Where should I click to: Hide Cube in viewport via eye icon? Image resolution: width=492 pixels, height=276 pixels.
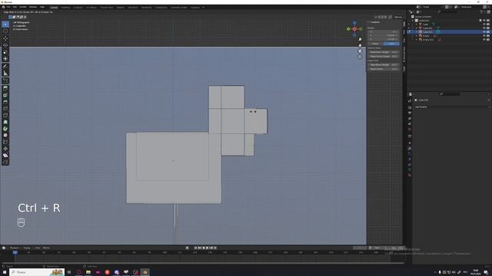click(x=484, y=24)
